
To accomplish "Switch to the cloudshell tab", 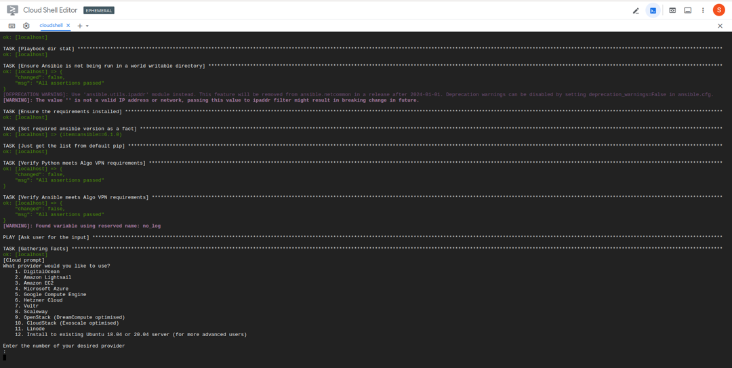I will point(51,25).
